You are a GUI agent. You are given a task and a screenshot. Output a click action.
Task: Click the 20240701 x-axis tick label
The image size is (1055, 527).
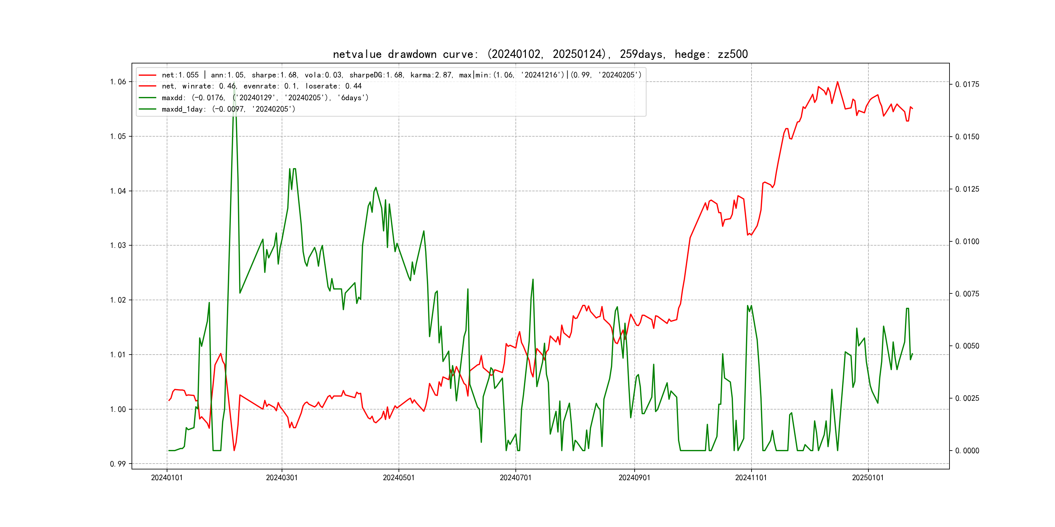(515, 478)
